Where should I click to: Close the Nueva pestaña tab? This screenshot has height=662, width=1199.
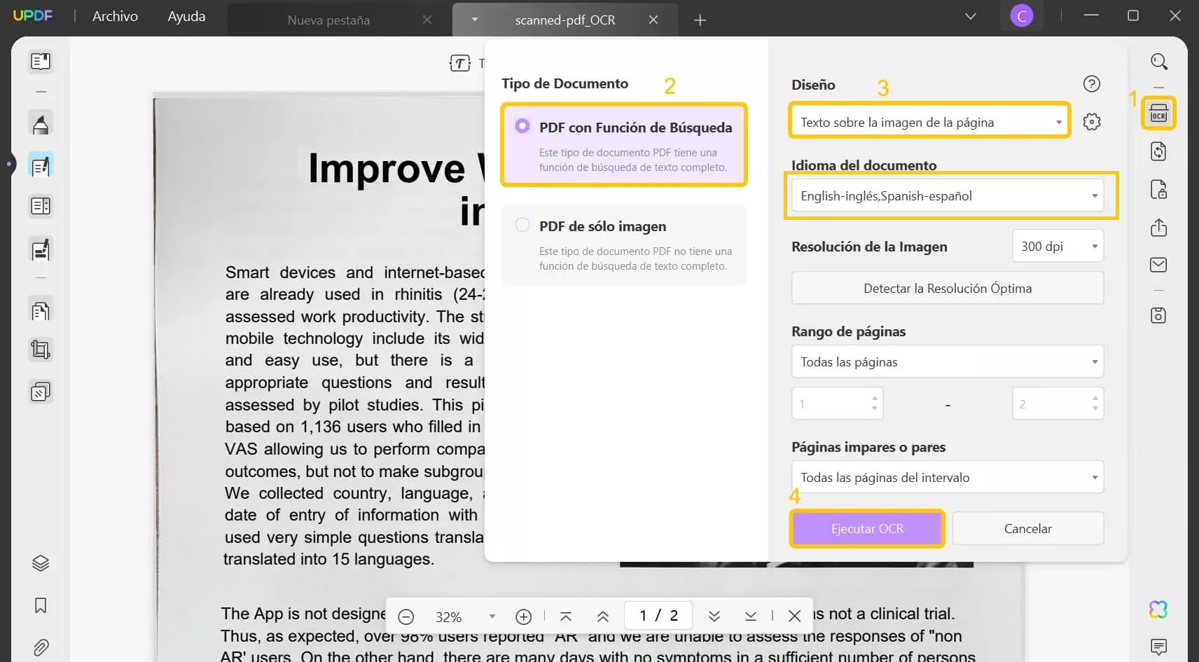(427, 20)
